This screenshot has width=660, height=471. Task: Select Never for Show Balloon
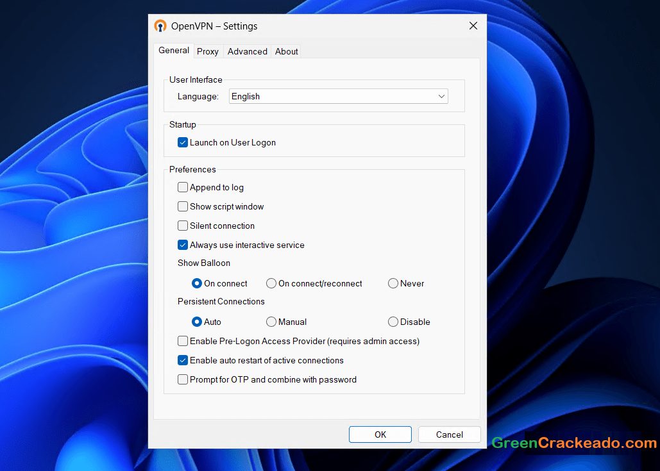[x=393, y=283]
